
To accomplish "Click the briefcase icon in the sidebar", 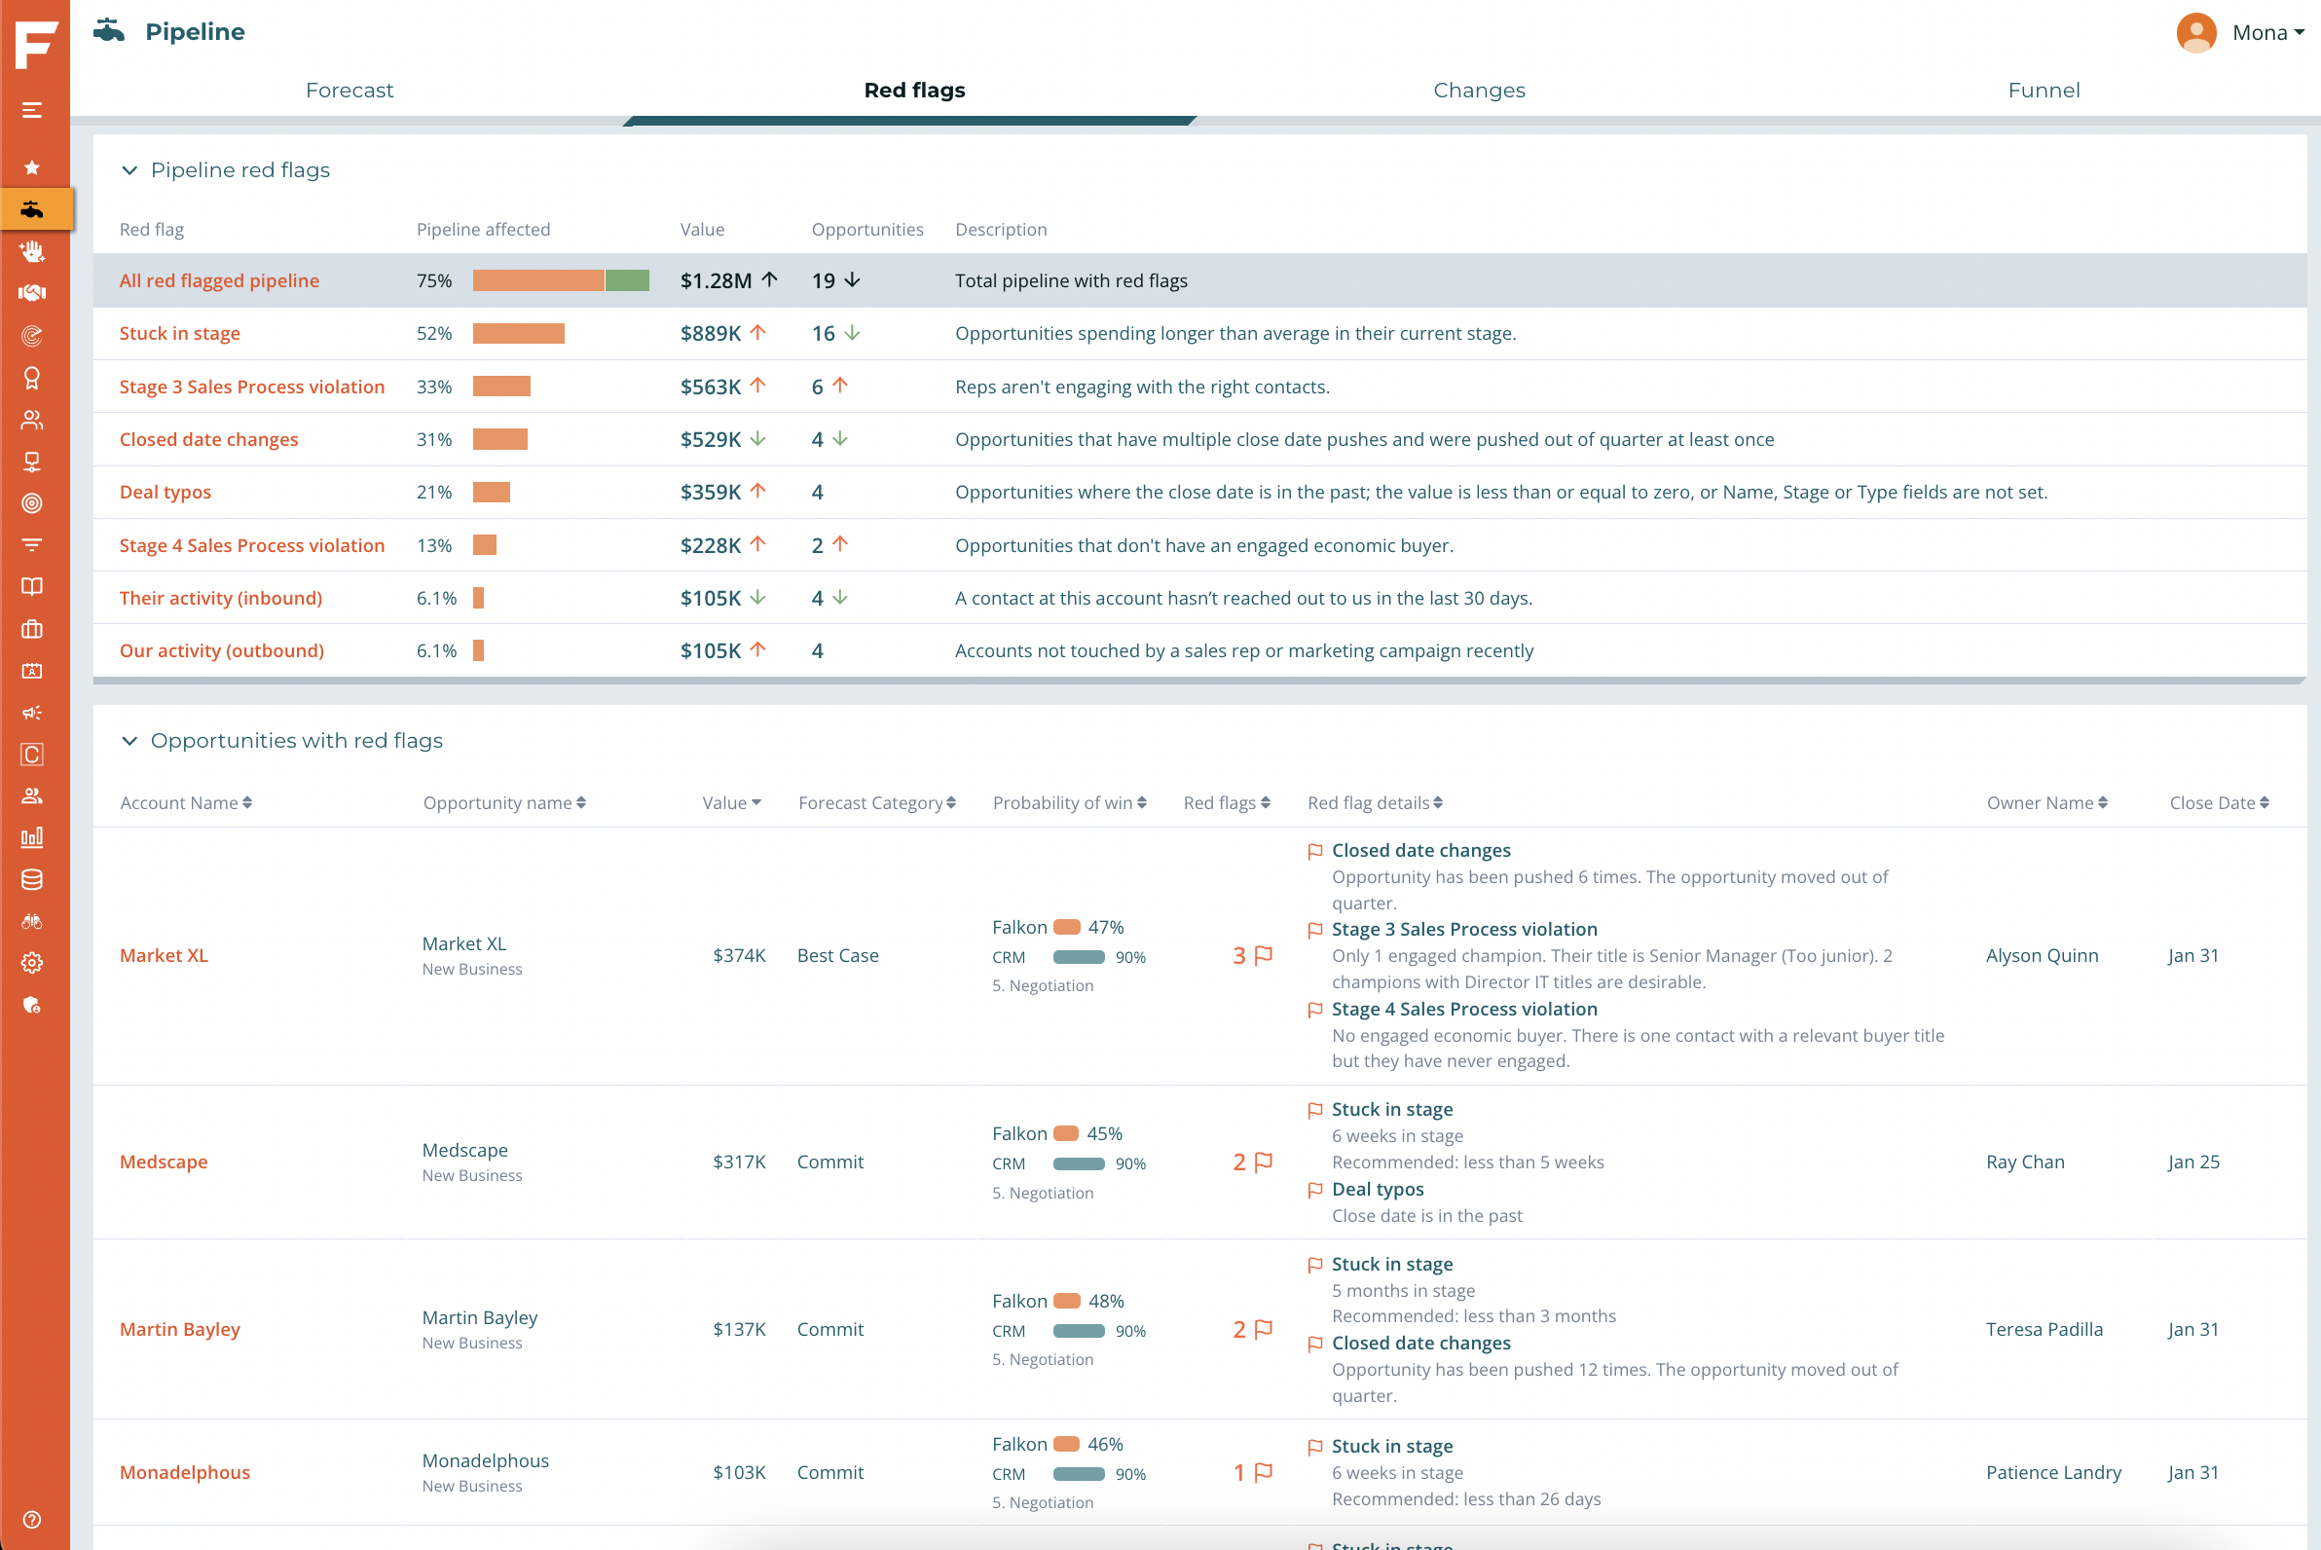I will [31, 629].
